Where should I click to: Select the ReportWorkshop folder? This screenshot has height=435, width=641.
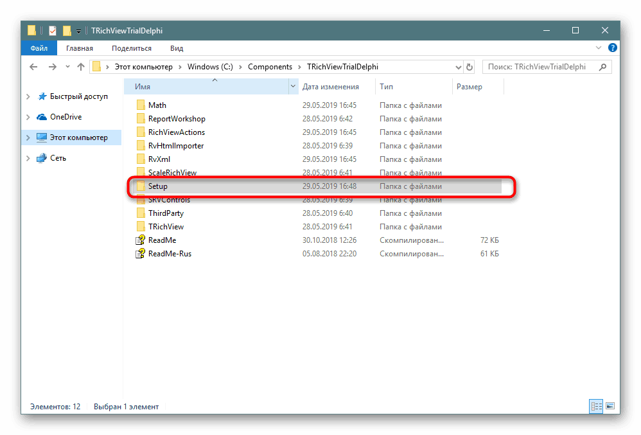pos(177,119)
